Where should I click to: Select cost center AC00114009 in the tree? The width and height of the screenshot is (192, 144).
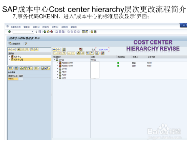(x=67, y=66)
